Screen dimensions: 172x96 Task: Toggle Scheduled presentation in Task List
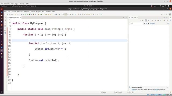(x=148, y=20)
